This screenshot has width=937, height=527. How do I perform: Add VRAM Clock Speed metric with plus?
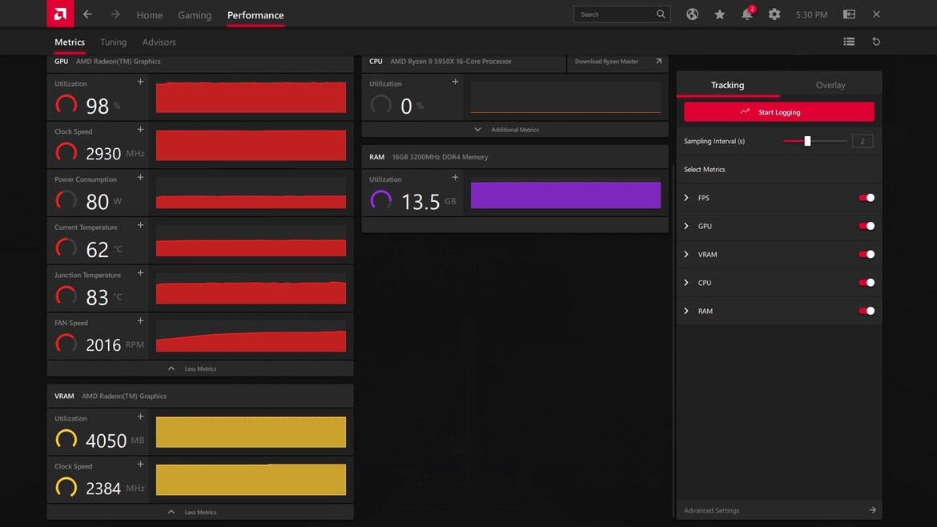(140, 465)
